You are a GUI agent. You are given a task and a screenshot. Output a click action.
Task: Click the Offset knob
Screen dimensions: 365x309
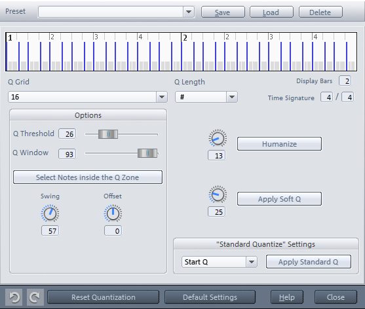point(113,213)
